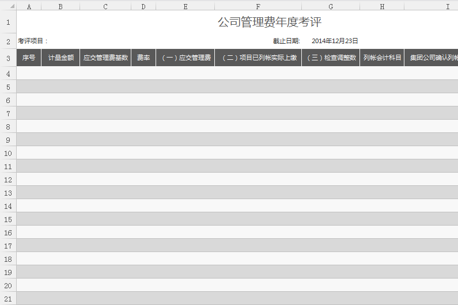Select row 3 header
458x305 pixels.
[x=8, y=58]
